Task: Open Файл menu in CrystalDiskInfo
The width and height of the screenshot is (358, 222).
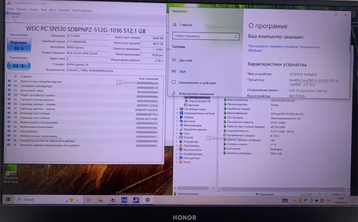Action: [x=10, y=9]
